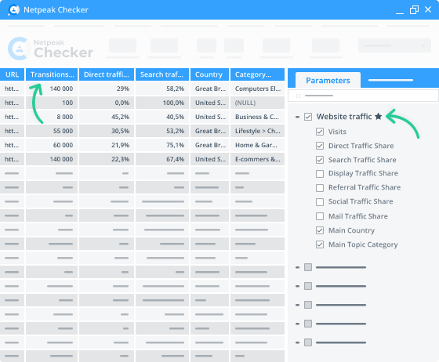The width and height of the screenshot is (439, 362).
Task: Uncheck the Website traffic group checkbox
Action: click(308, 117)
